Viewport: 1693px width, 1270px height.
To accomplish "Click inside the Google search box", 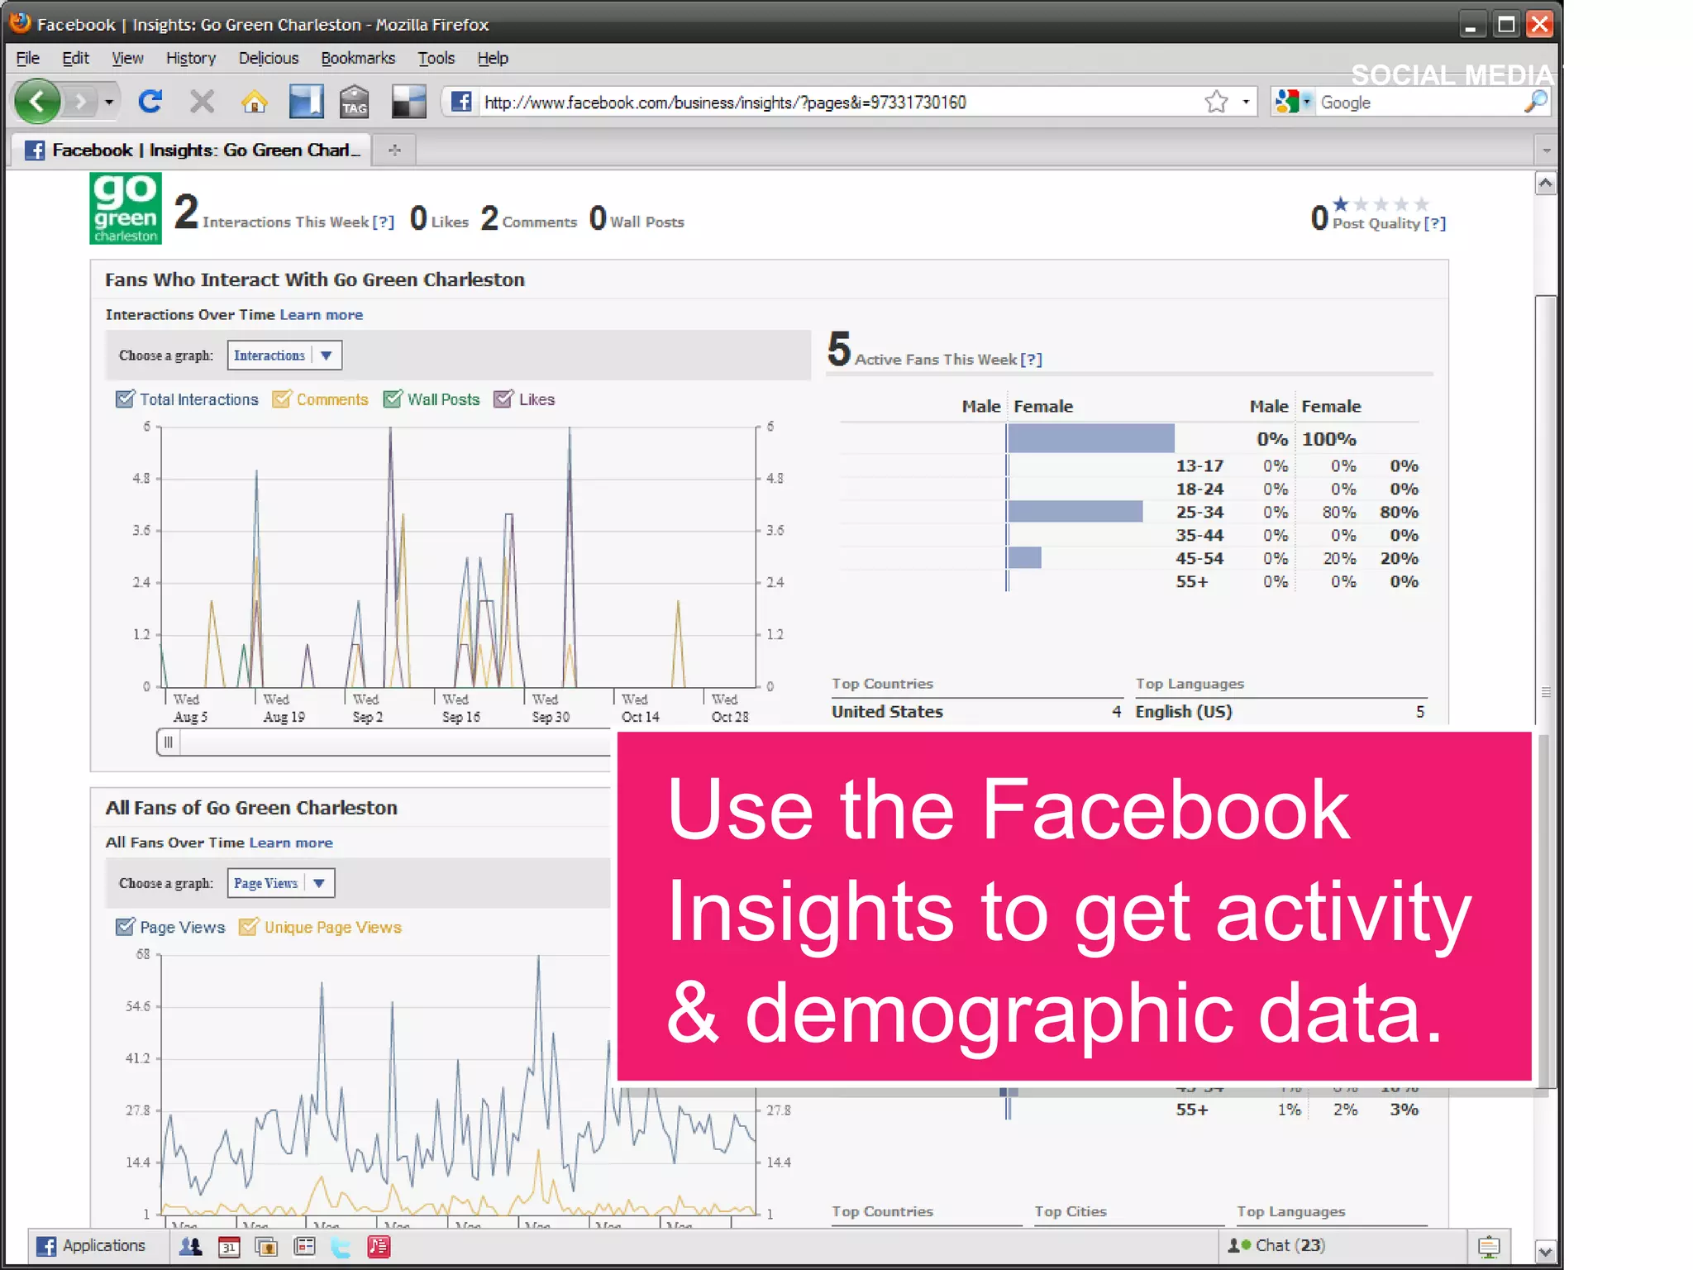I will click(1419, 103).
